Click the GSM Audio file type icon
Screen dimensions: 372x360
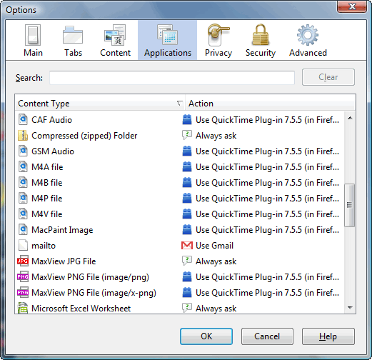point(23,151)
